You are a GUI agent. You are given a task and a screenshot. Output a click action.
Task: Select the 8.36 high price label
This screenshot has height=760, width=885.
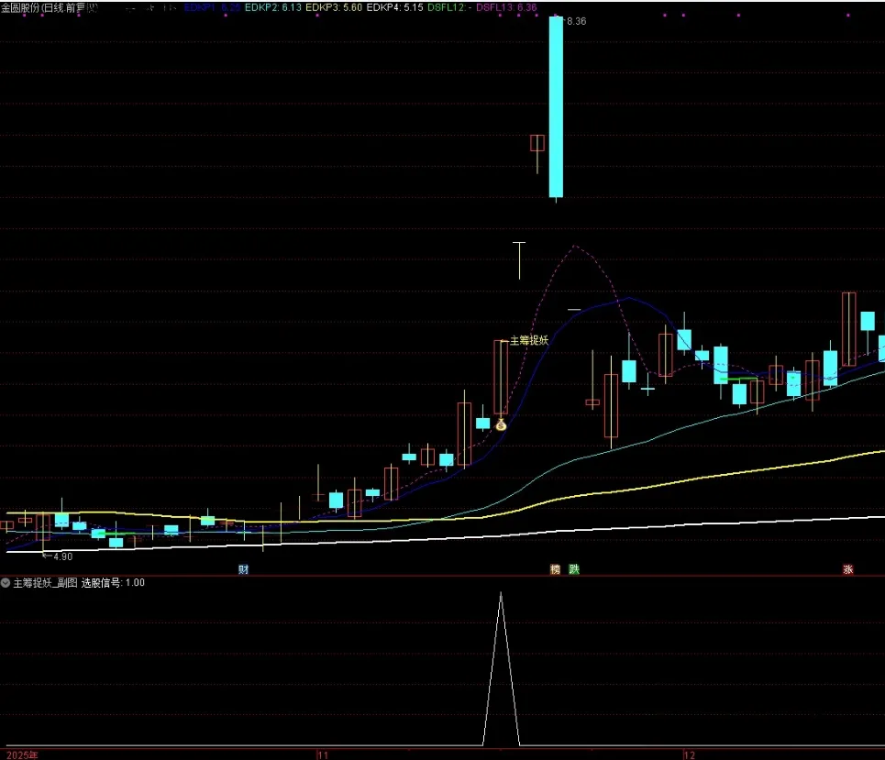pos(576,21)
